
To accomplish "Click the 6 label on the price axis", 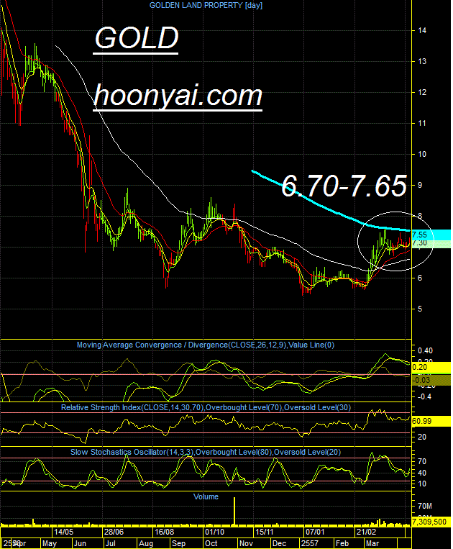I will pyautogui.click(x=420, y=278).
